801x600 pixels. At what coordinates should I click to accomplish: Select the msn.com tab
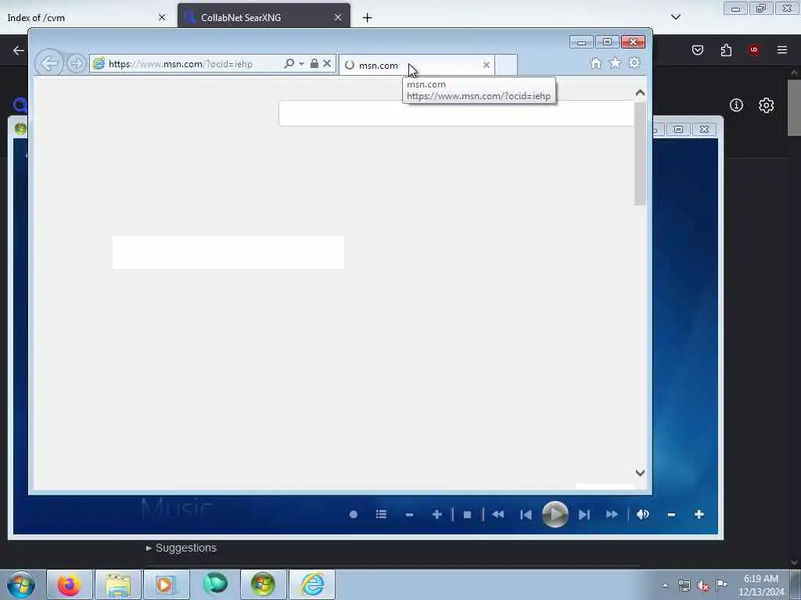[x=416, y=66]
